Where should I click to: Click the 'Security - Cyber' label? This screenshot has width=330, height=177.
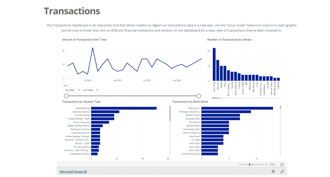tap(82, 144)
